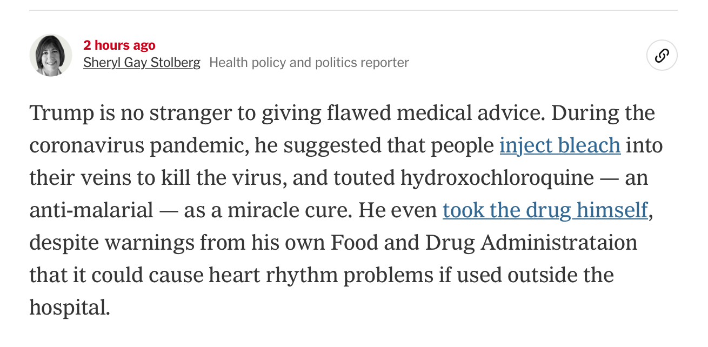The image size is (708, 347).
Task: Open the Sheryl Gay Stolberg author link
Action: coord(142,63)
